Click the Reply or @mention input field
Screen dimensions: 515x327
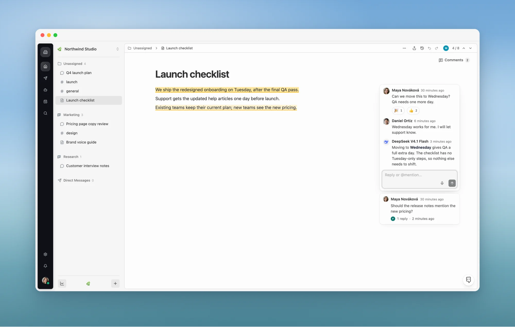coord(419,179)
